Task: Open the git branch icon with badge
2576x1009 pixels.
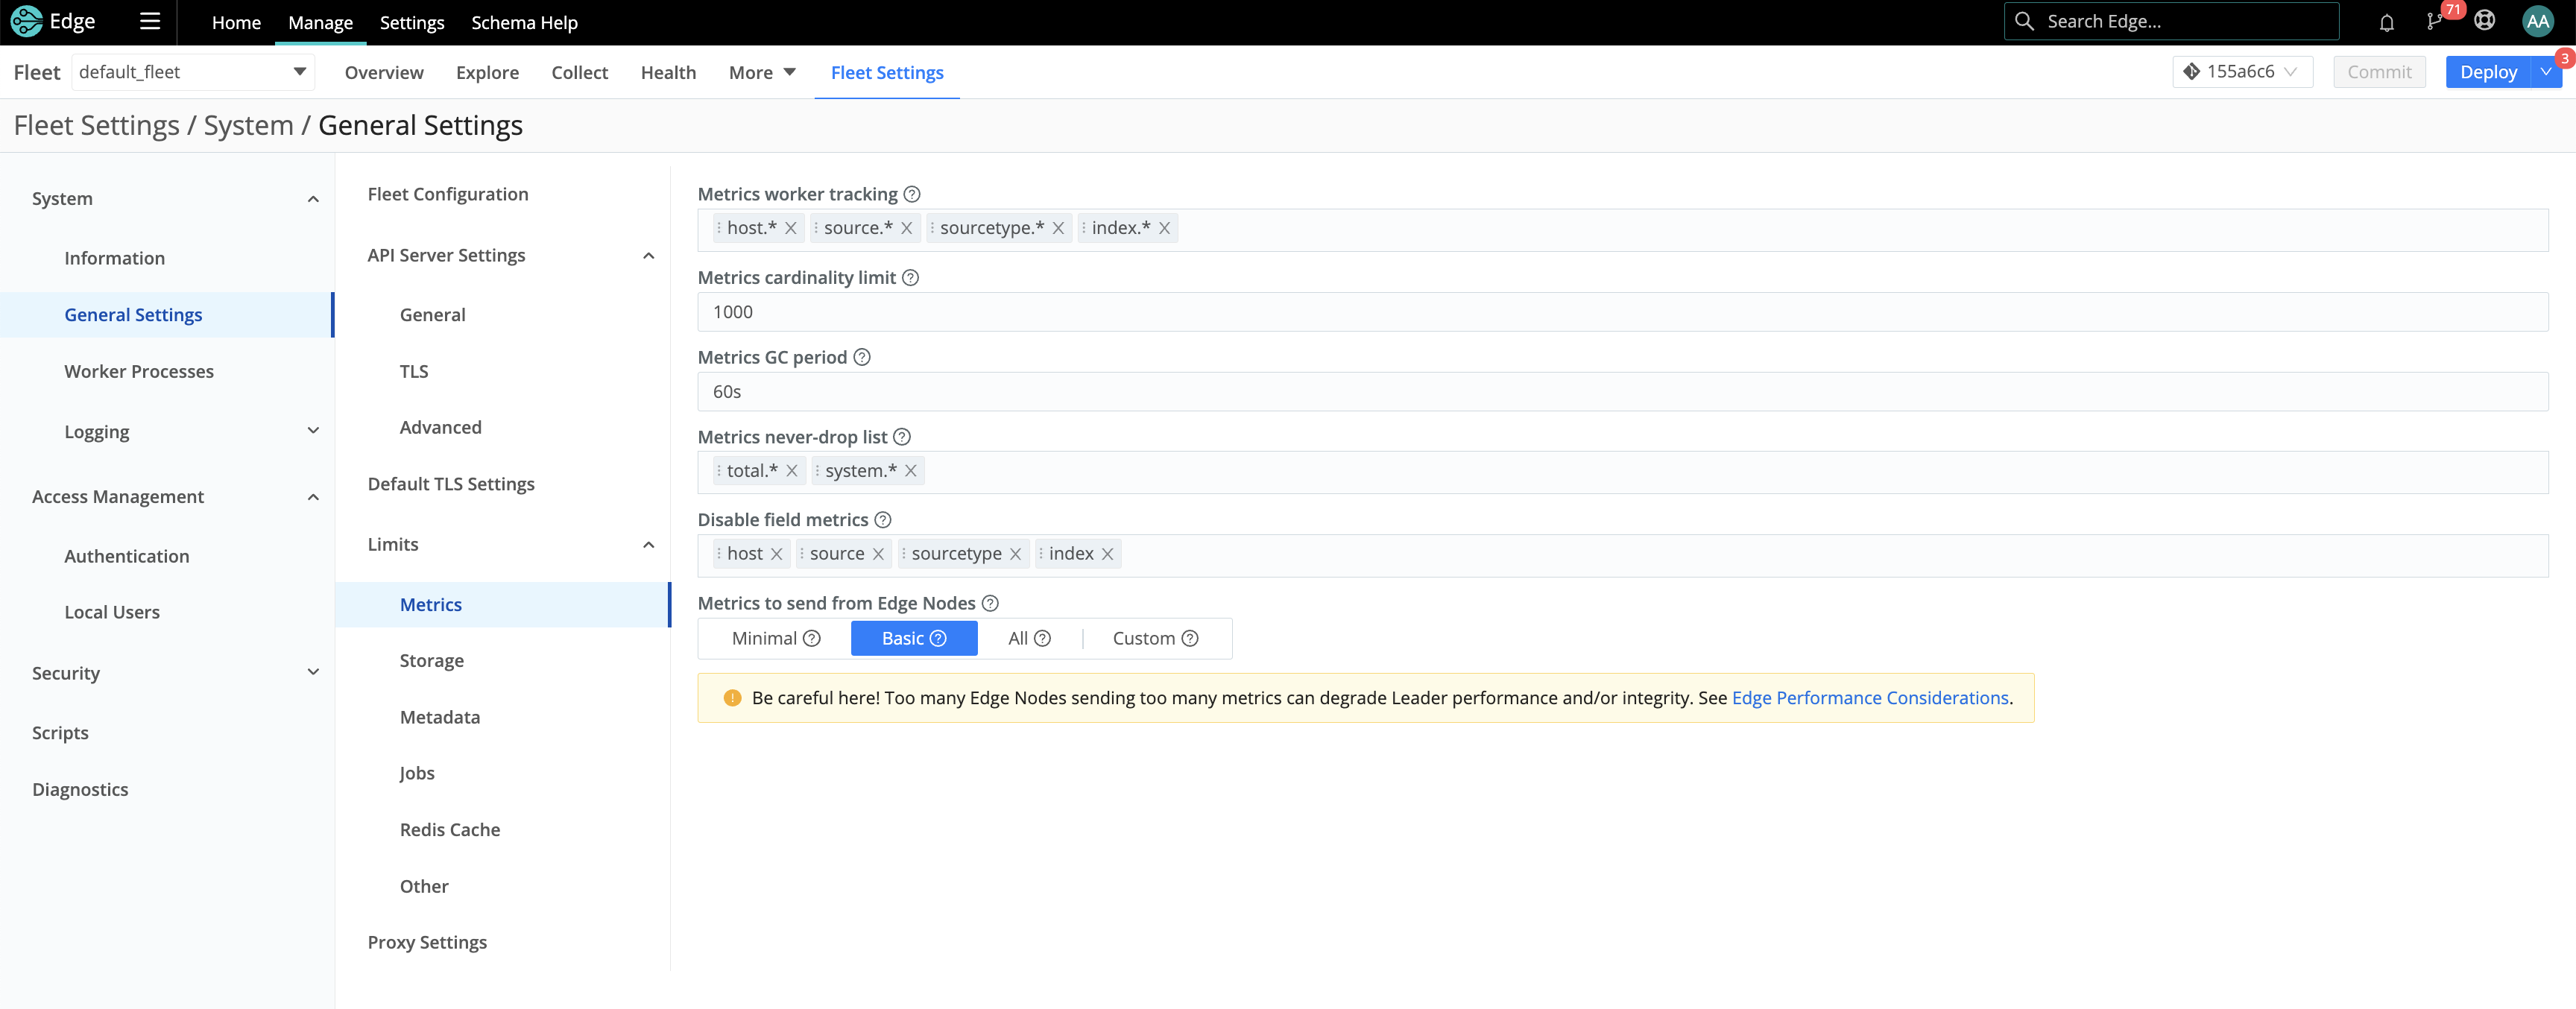Action: coord(2434,22)
